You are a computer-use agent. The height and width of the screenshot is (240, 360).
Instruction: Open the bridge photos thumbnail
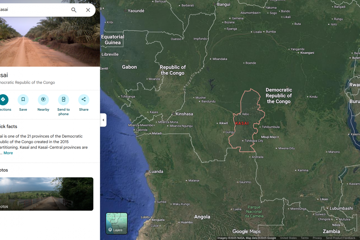tap(46, 194)
